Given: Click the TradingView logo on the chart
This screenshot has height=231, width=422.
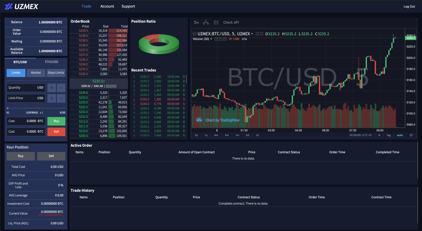Looking at the screenshot, I should click(x=199, y=120).
